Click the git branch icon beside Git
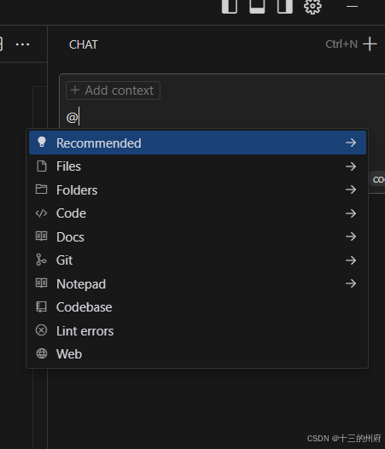 [41, 260]
